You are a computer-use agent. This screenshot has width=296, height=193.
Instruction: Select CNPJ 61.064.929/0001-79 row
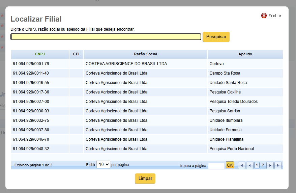click(x=147, y=64)
